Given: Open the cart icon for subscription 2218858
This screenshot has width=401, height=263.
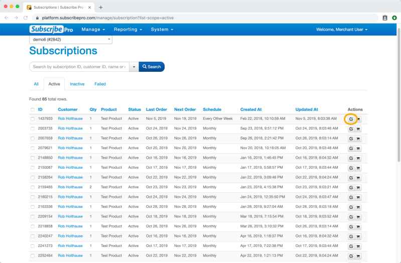Looking at the screenshot, I should tap(358, 227).
